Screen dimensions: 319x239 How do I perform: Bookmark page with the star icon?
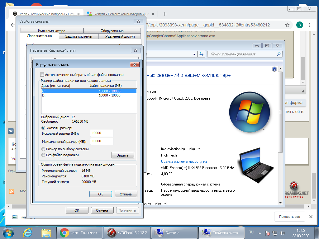(287, 25)
